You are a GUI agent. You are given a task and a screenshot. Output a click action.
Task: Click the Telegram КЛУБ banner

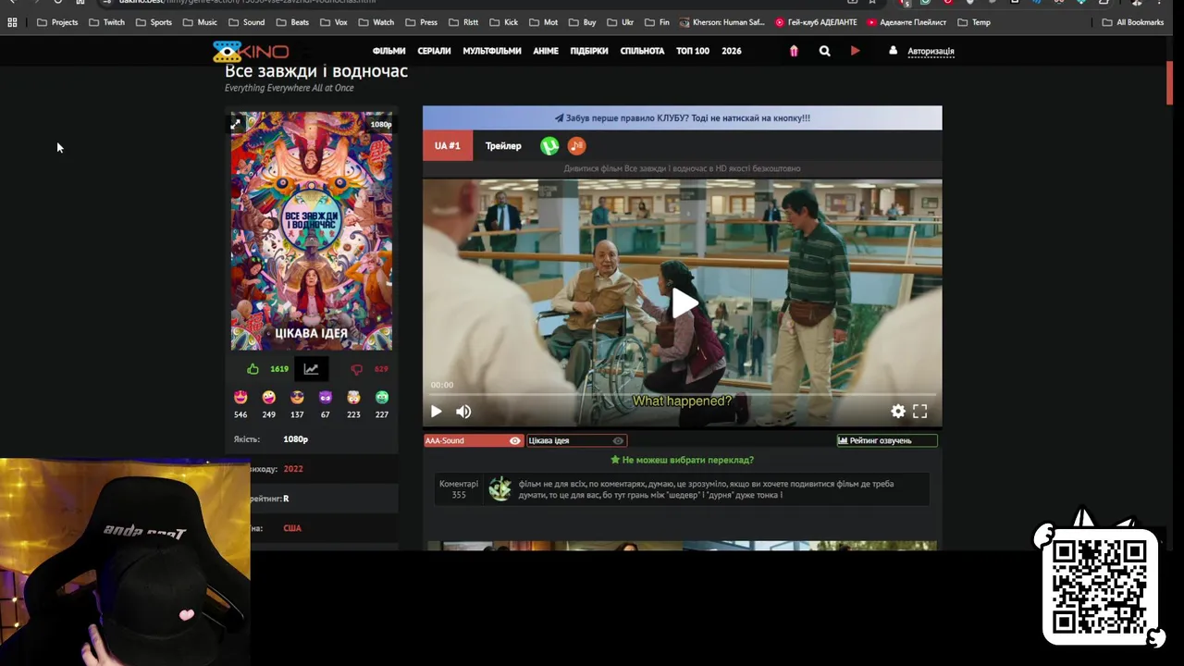point(683,117)
